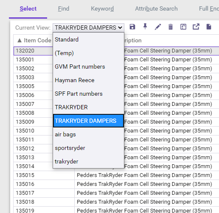Pin the current view with pushpin icon
The width and height of the screenshot is (219, 213).
[x=145, y=27]
